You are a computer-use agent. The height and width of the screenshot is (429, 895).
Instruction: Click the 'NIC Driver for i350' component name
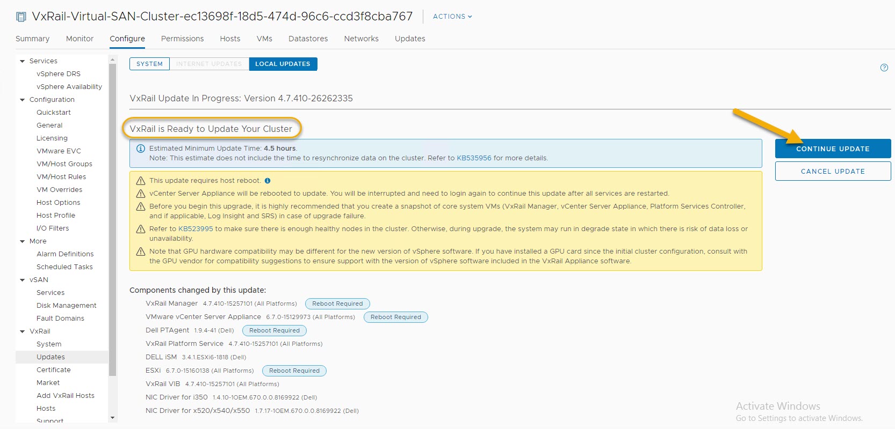coord(177,397)
